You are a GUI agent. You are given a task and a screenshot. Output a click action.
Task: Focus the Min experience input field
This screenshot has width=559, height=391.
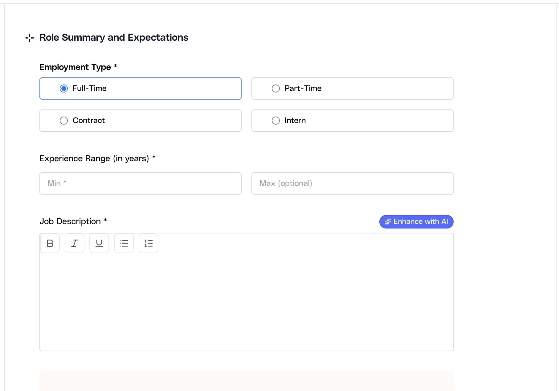[x=140, y=183]
